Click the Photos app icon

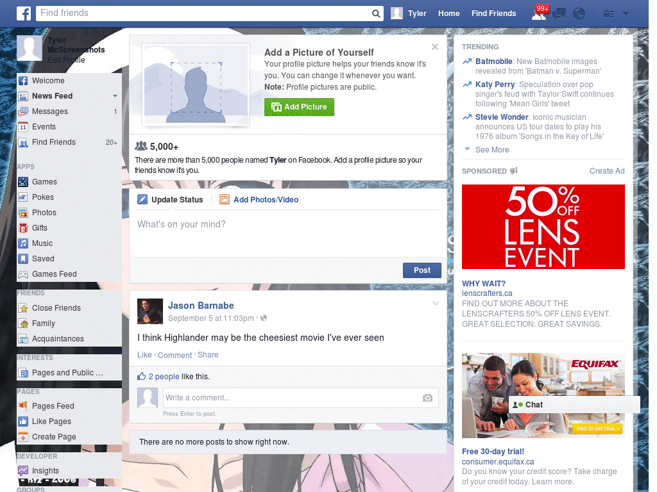point(23,213)
